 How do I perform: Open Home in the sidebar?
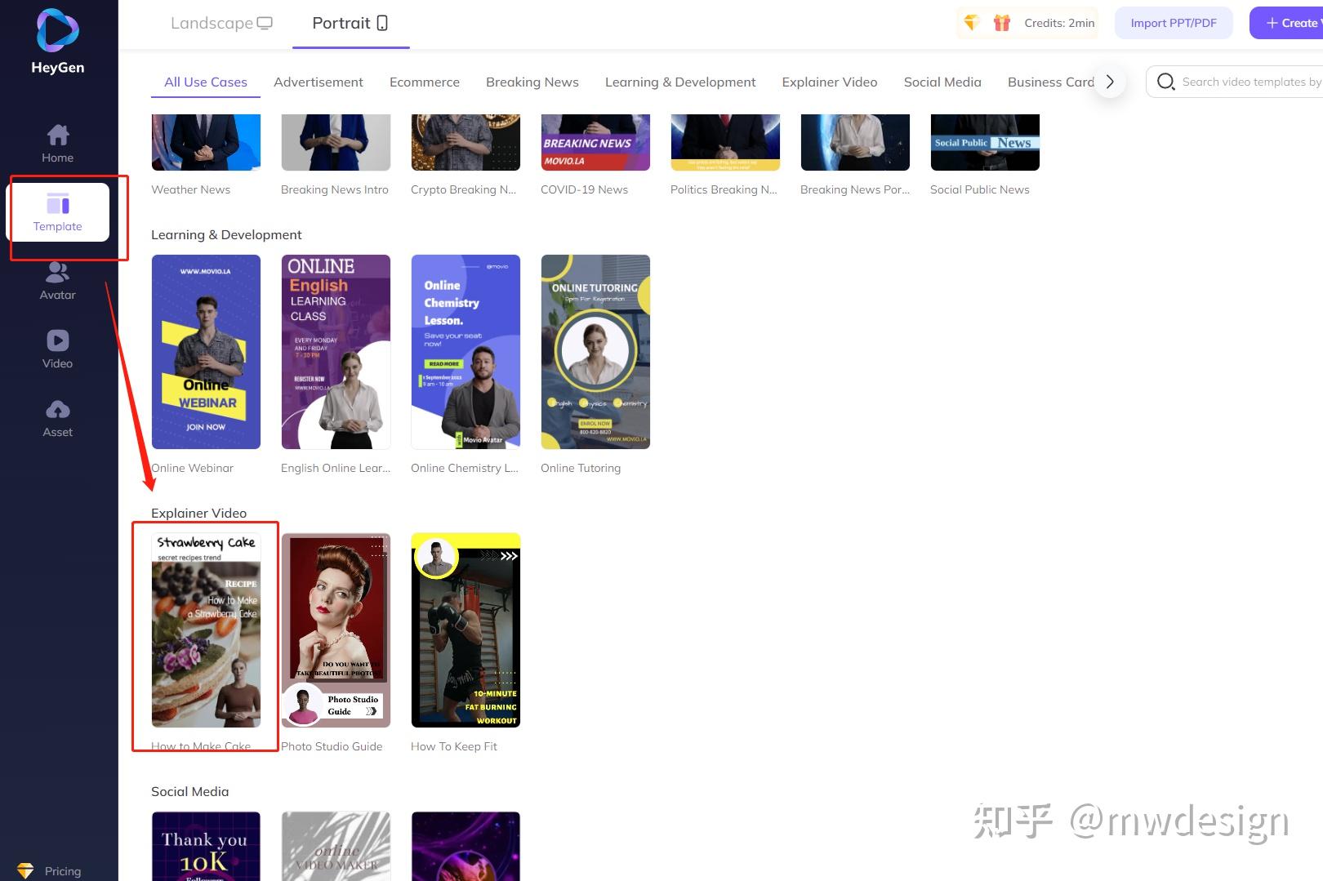tap(57, 143)
